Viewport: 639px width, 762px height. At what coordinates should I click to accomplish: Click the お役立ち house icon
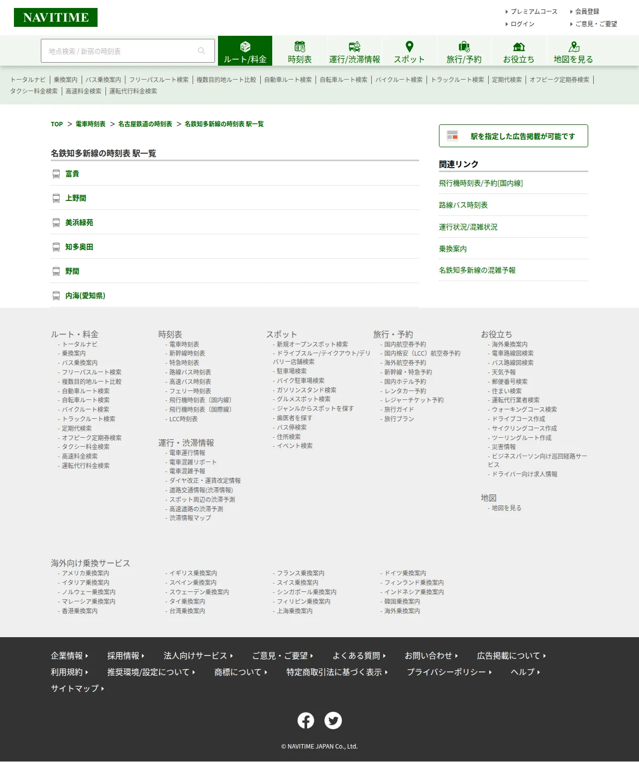(519, 46)
